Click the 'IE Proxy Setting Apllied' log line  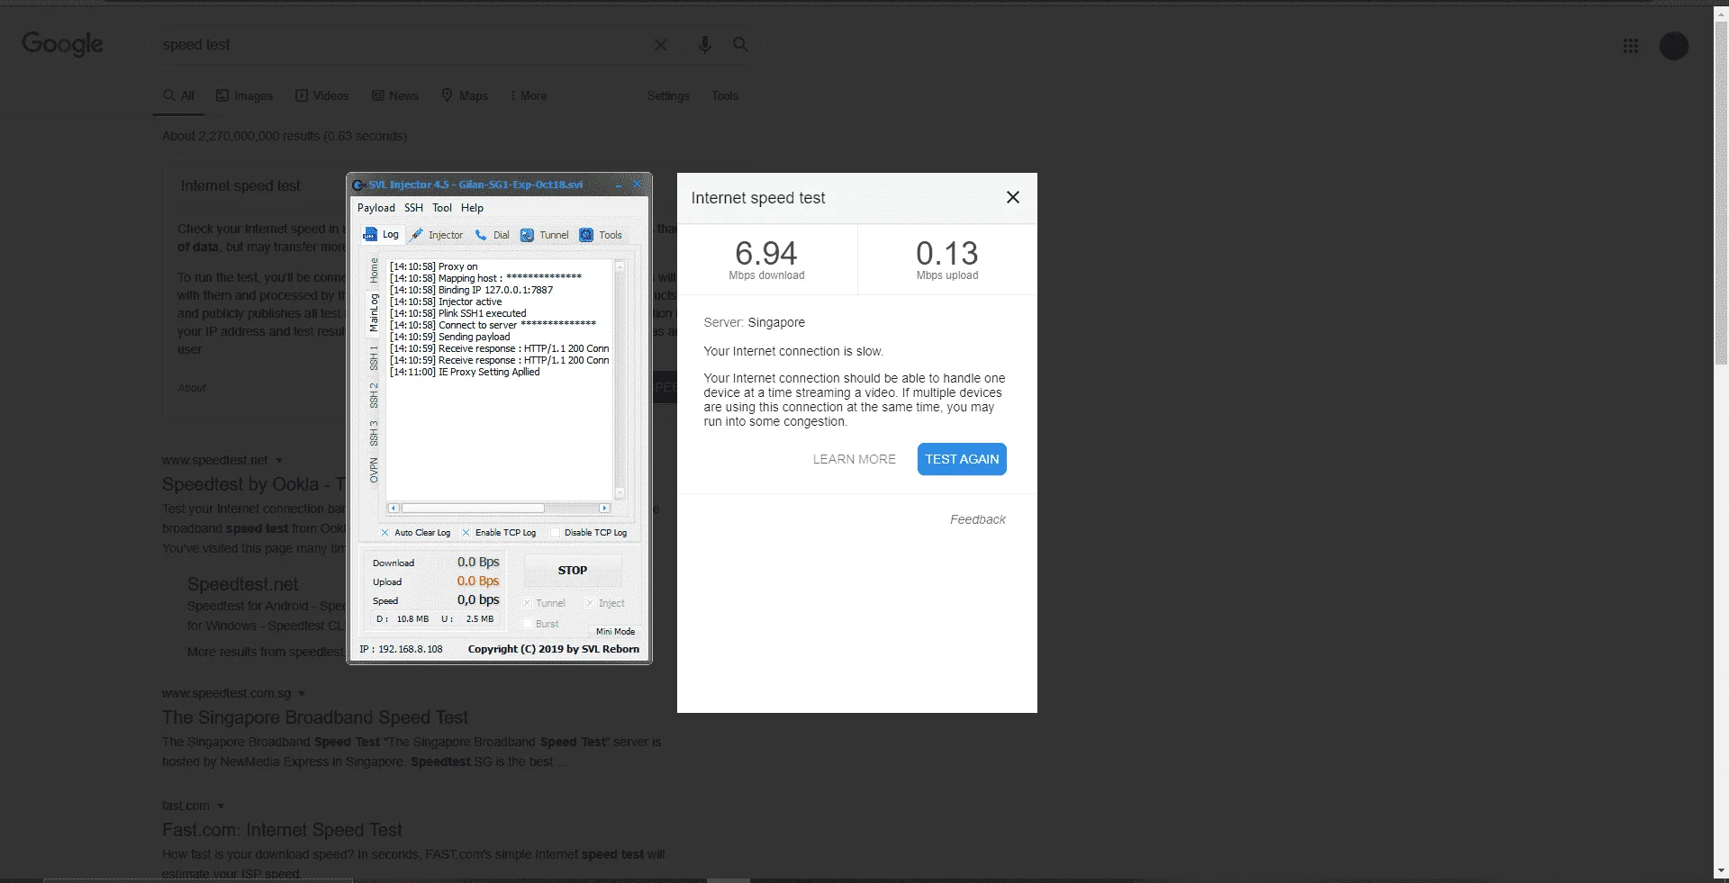[x=465, y=372]
